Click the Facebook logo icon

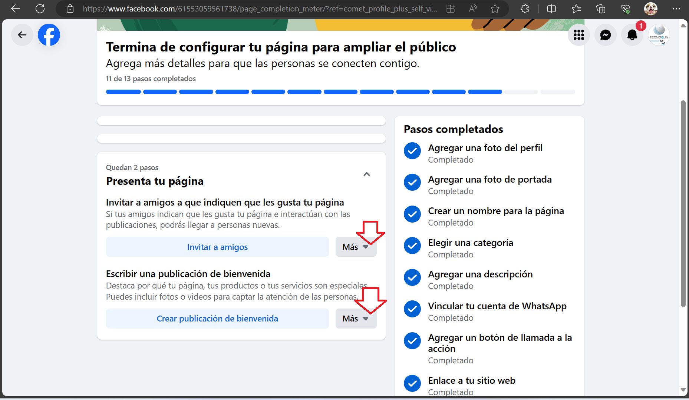49,35
